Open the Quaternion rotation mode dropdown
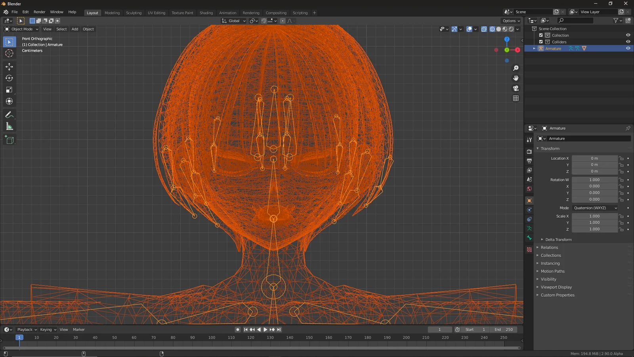 click(x=595, y=208)
